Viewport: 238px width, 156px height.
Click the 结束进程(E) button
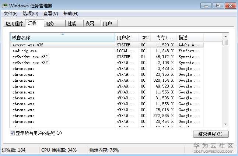tap(211, 134)
